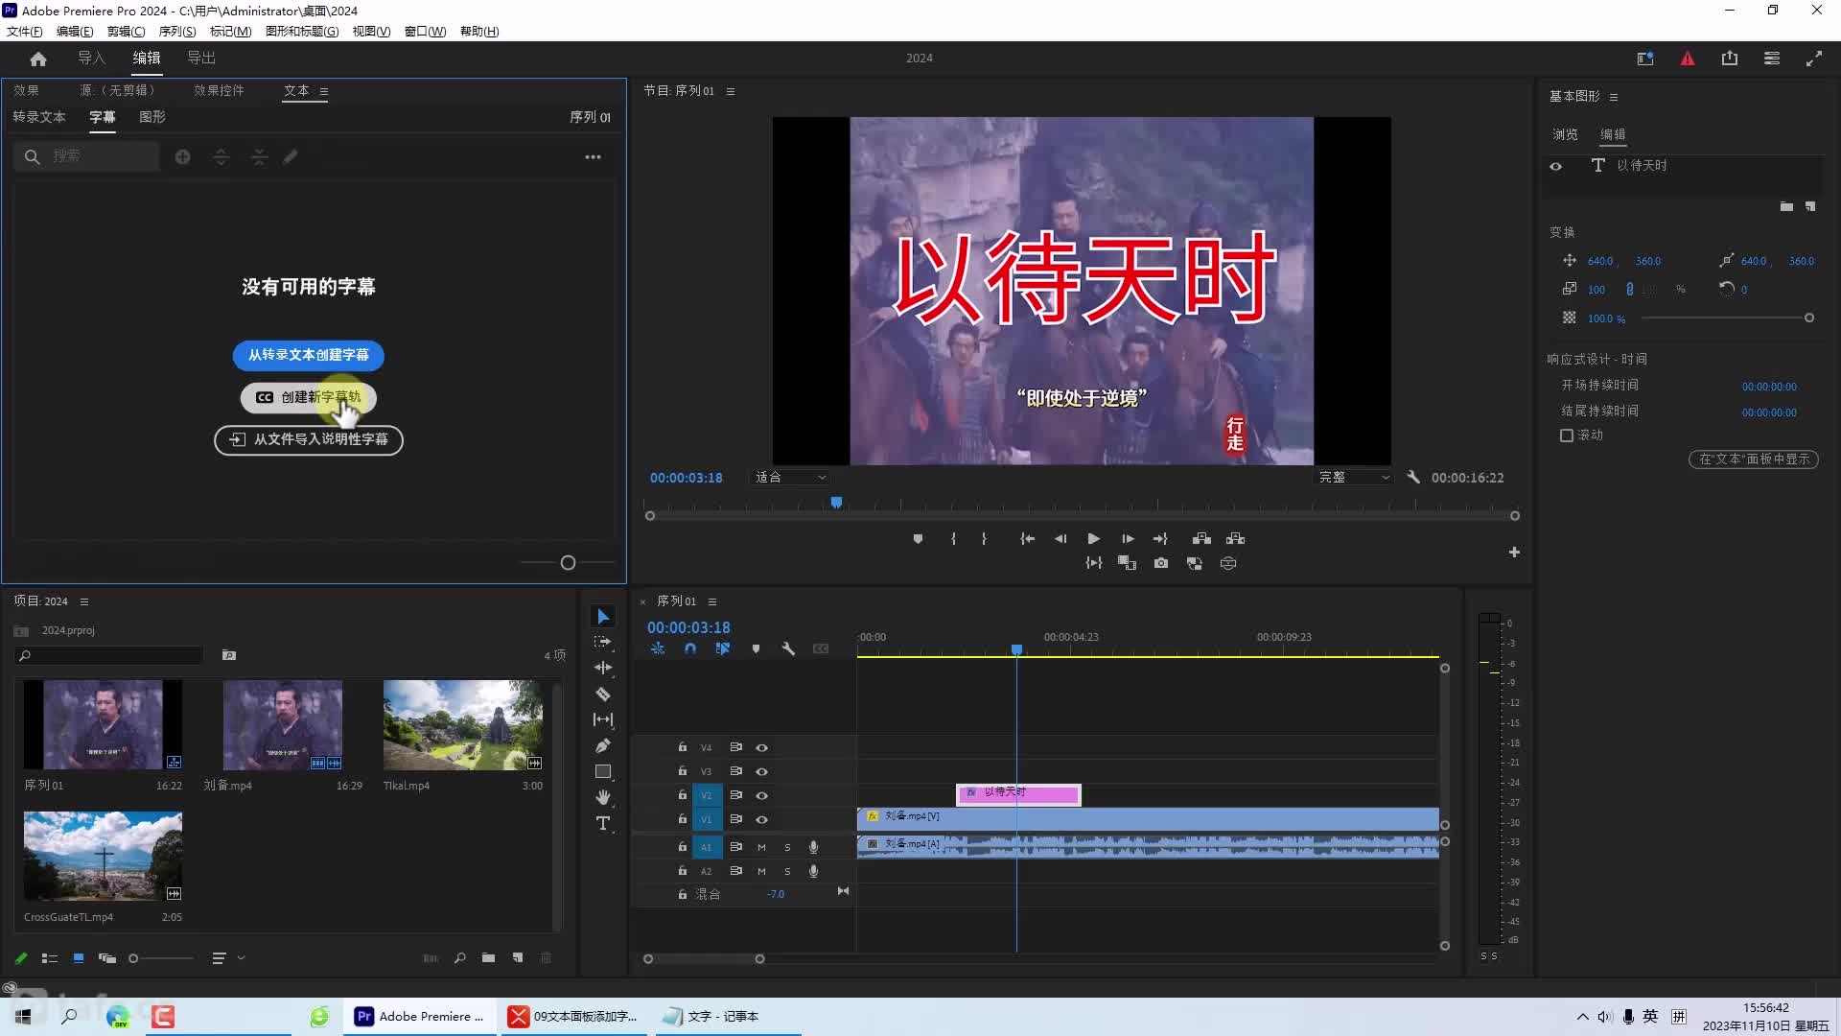The image size is (1841, 1036).
Task: Click the Play button in Program monitor
Action: (1093, 539)
